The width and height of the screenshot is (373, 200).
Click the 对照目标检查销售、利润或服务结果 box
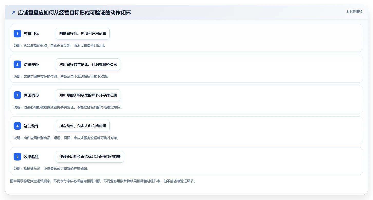[x=88, y=64]
